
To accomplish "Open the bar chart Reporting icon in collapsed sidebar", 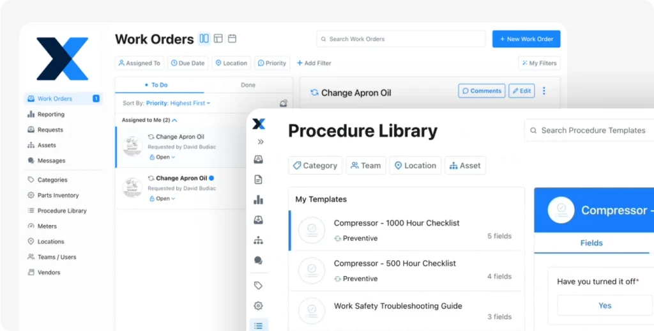I will click(259, 199).
